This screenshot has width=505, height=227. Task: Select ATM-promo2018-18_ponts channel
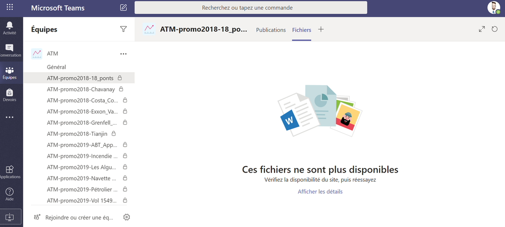pos(79,78)
